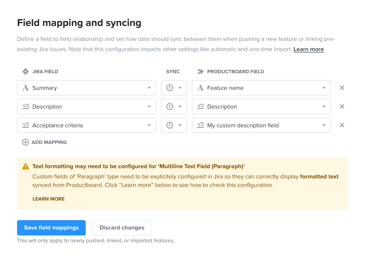The height and width of the screenshot is (261, 365).
Task: Open the Acceptance criteria field dropdown
Action: (149, 125)
